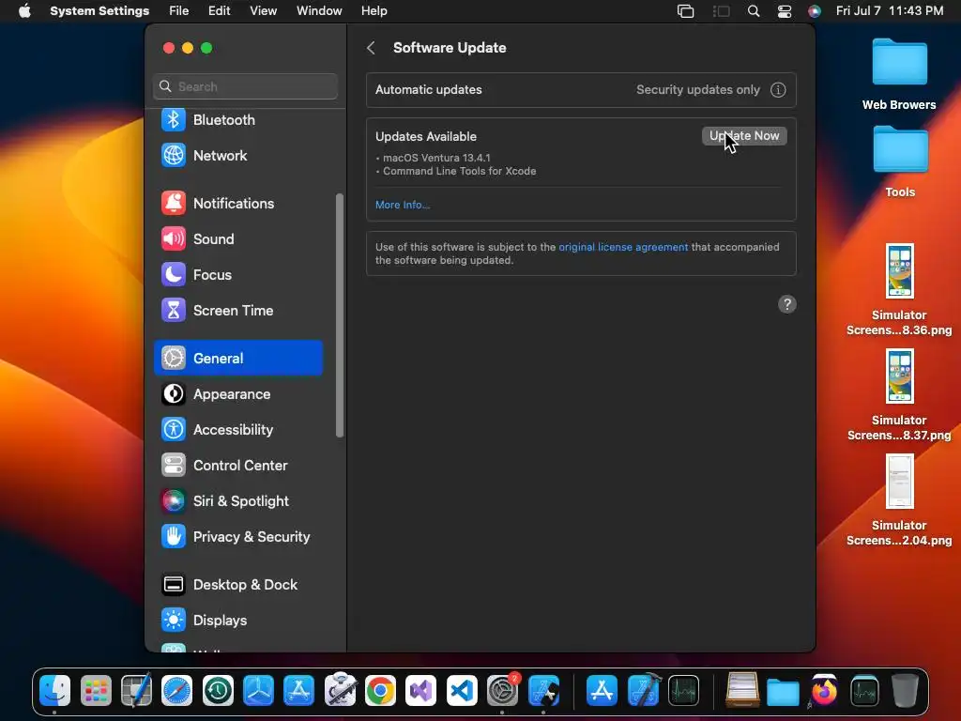Open Visual Studio (purple) from the Dock

pos(421,692)
